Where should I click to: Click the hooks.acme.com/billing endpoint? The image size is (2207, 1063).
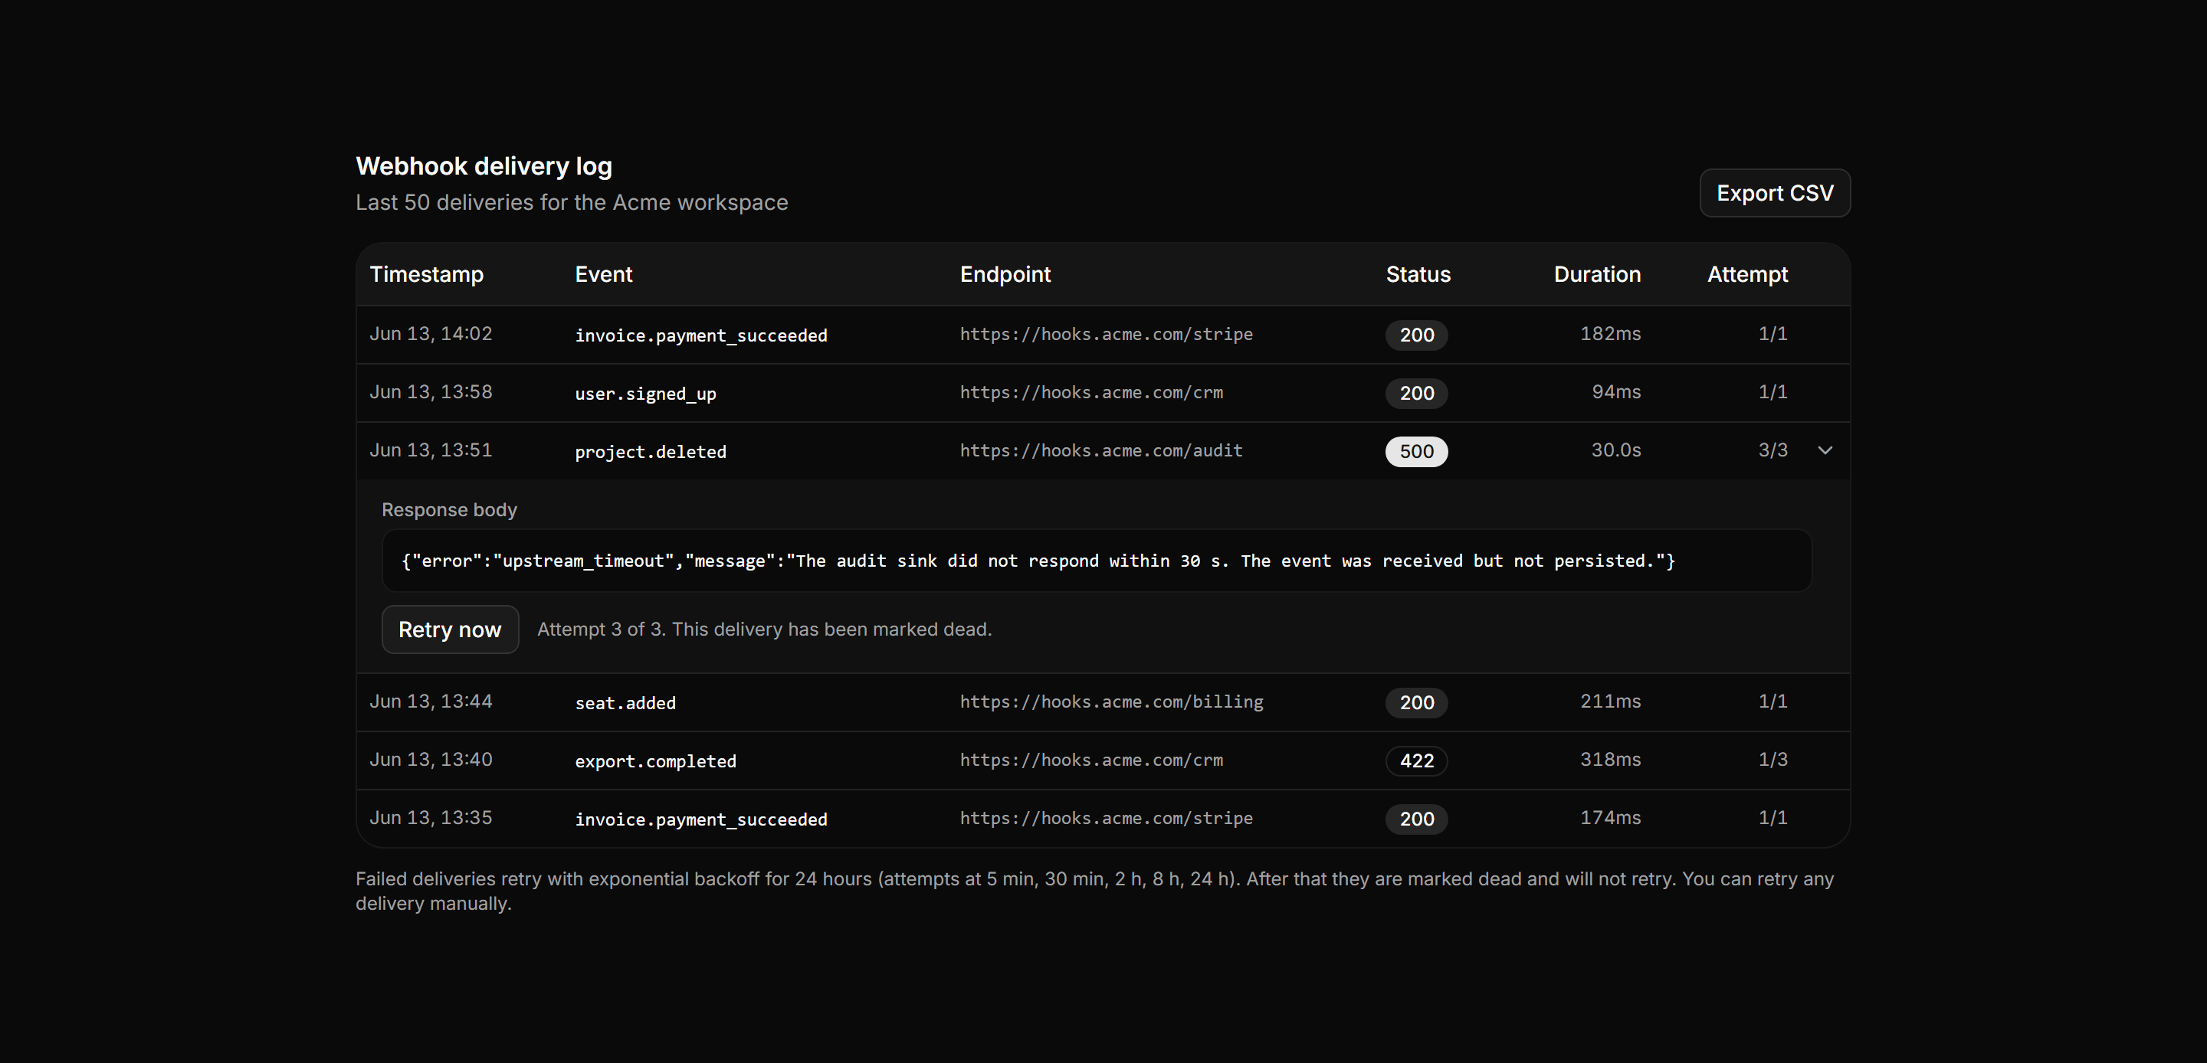[x=1111, y=702]
